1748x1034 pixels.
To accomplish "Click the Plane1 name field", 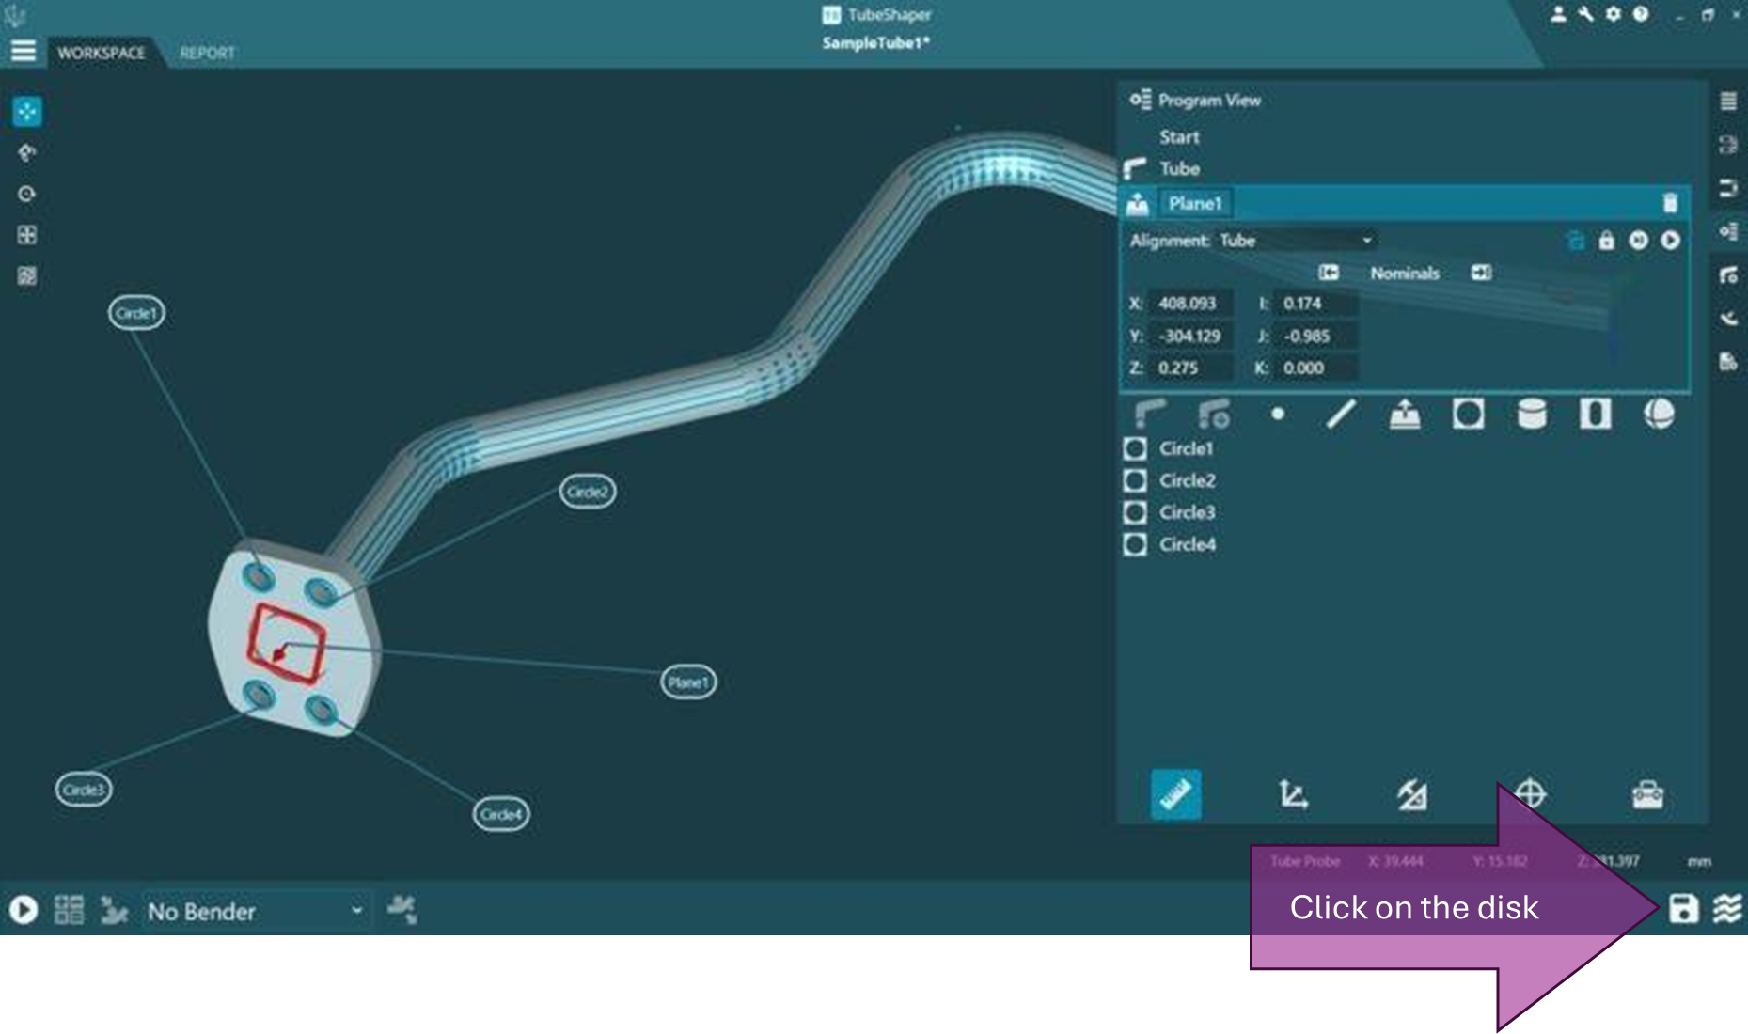I will point(1195,203).
